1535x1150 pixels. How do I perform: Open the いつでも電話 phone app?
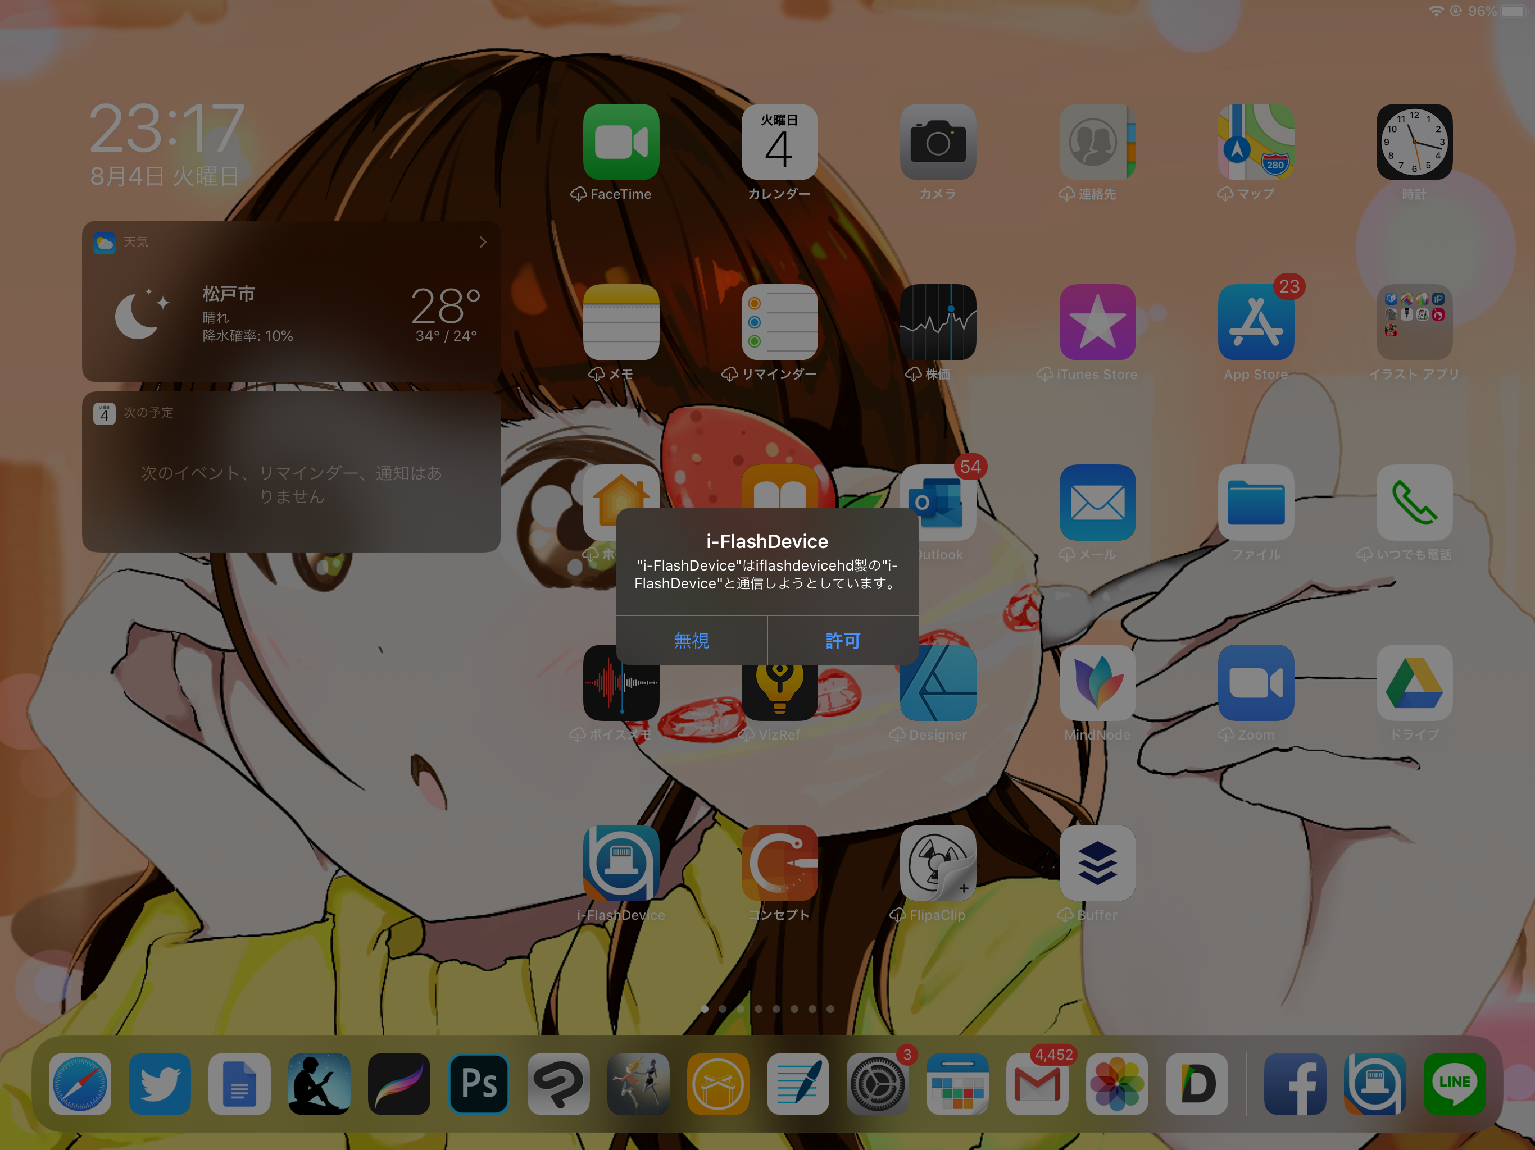1414,503
